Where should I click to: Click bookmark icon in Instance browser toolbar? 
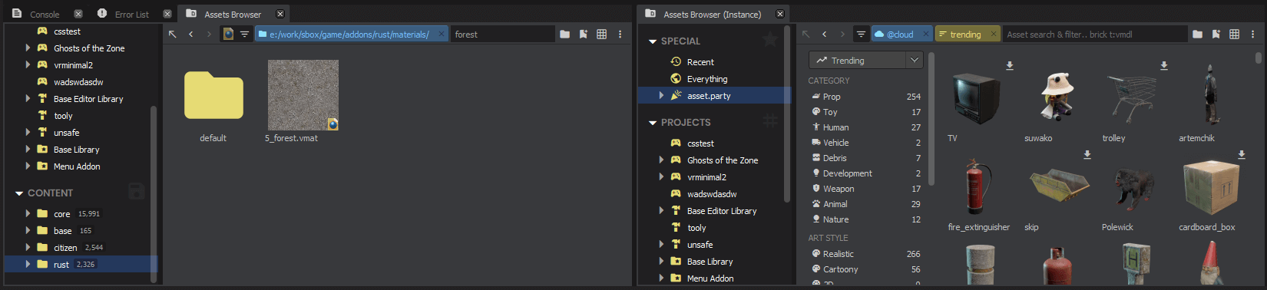pos(1216,34)
